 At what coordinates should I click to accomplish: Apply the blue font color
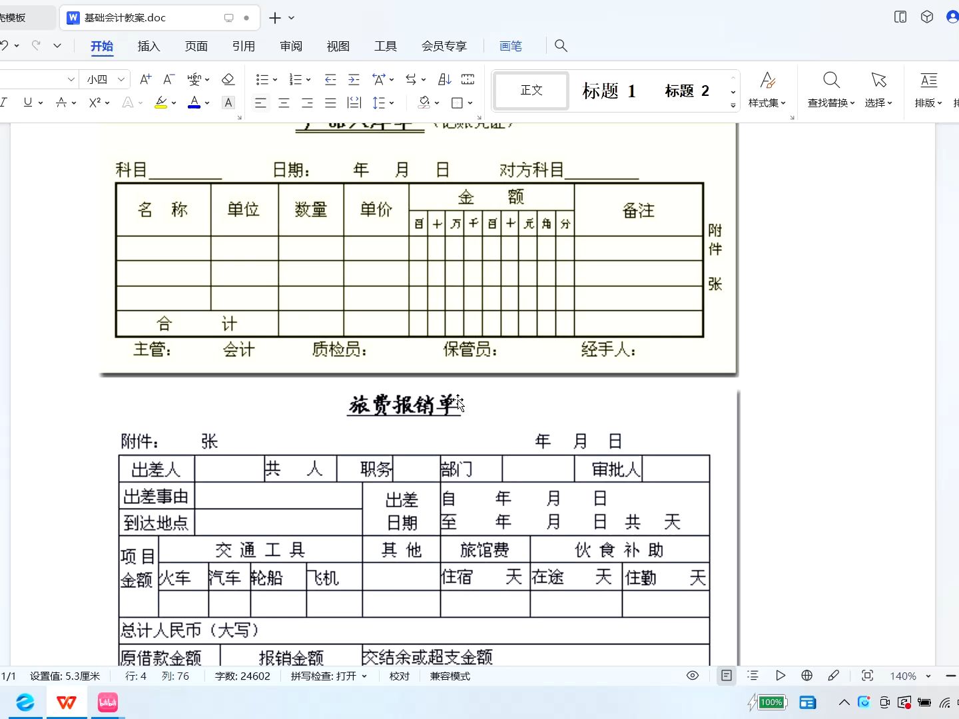click(x=194, y=103)
